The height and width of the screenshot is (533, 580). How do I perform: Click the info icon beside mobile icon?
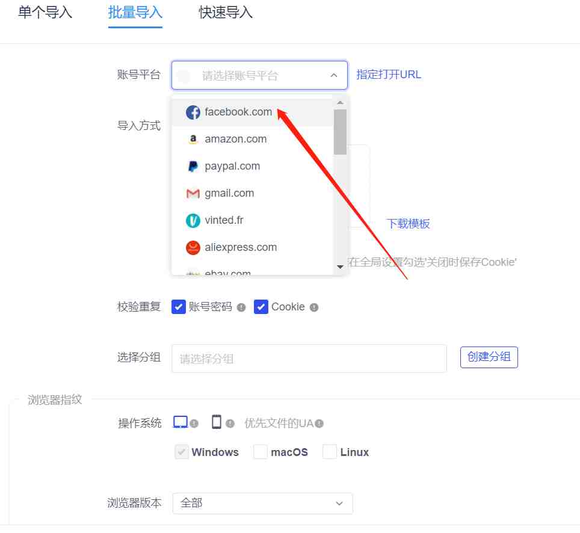pos(230,424)
